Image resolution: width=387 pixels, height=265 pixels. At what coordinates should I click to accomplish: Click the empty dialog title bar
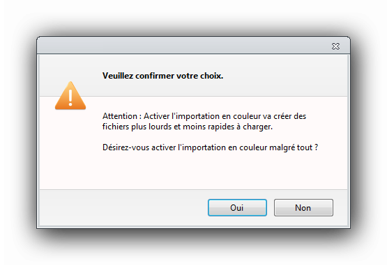(x=183, y=46)
